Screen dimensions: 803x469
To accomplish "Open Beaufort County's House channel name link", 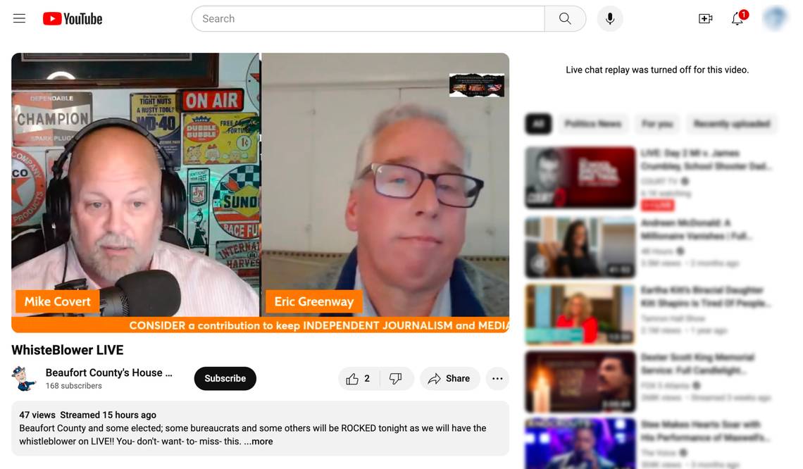I will 108,373.
